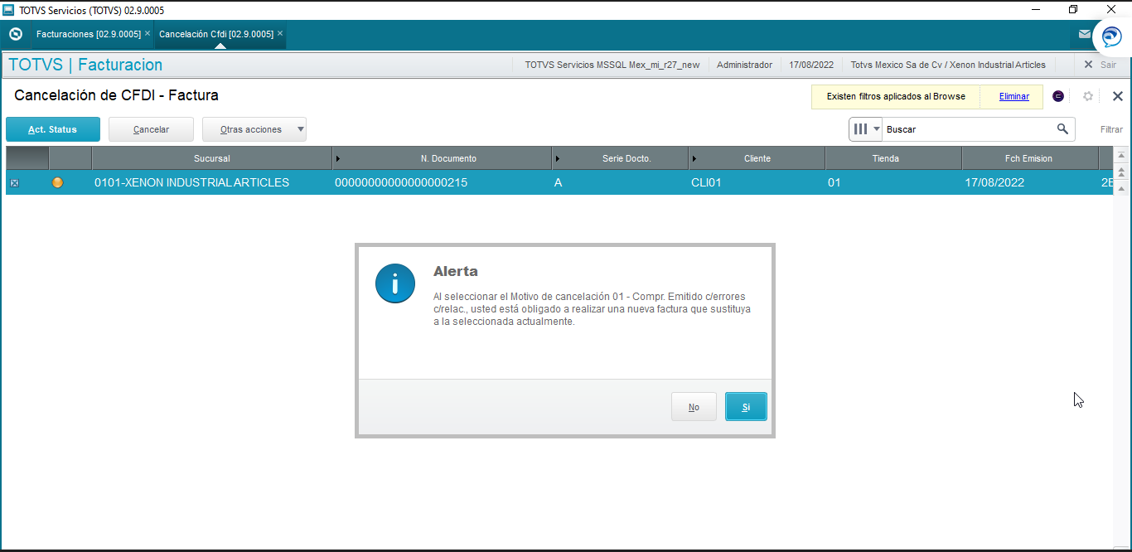Open the chat assistant bubble icon
1132x552 pixels.
1111,36
